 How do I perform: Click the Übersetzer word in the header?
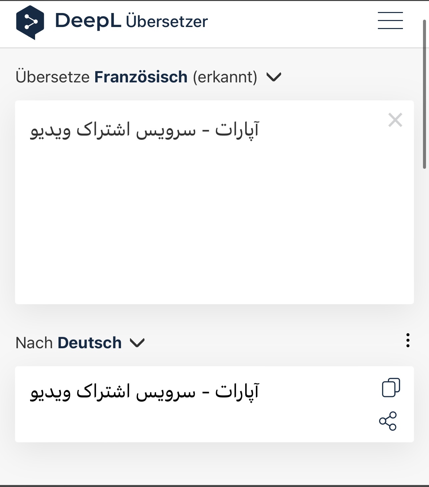coord(167,21)
